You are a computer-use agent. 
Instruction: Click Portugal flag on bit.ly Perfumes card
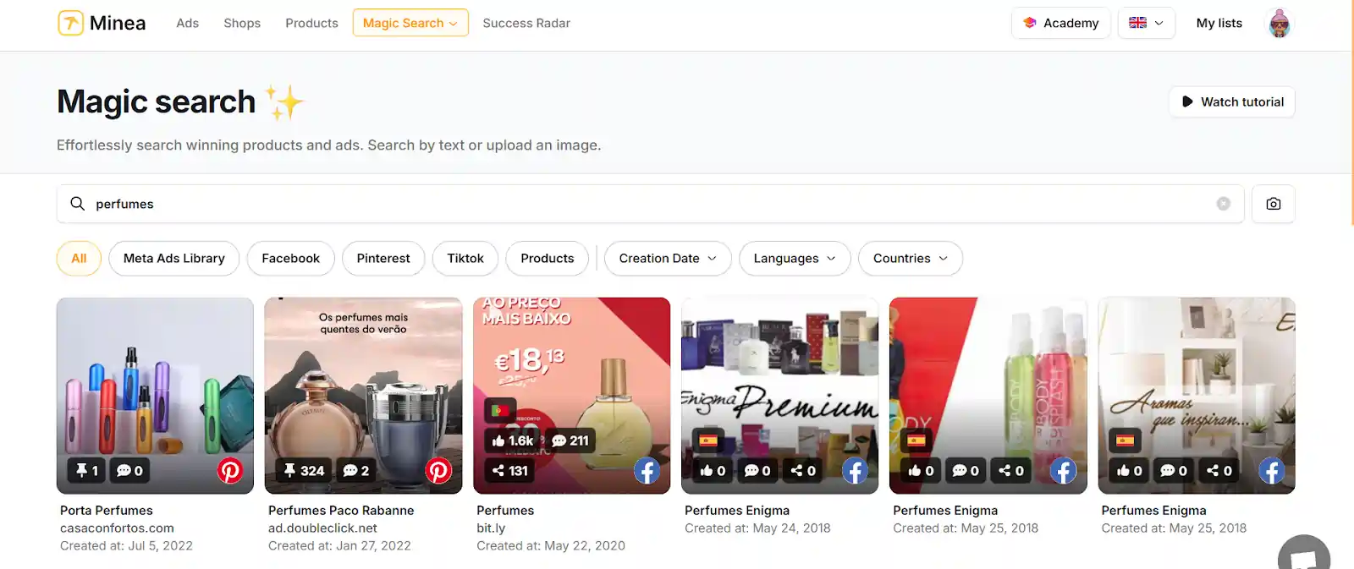499,410
